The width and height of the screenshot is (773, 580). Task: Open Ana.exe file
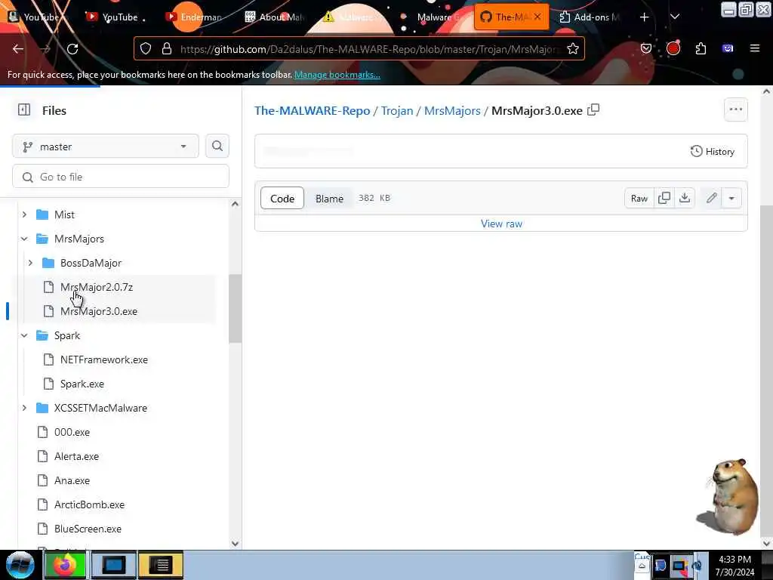click(72, 480)
